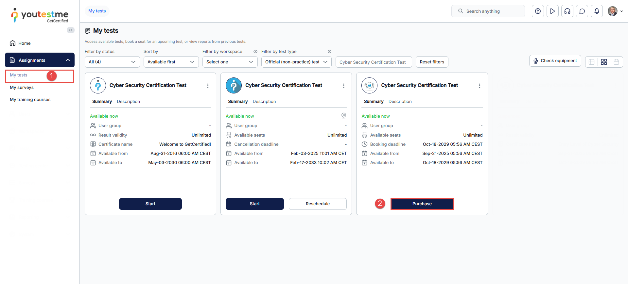Click the Purchase button
This screenshot has height=284, width=628.
[422, 204]
